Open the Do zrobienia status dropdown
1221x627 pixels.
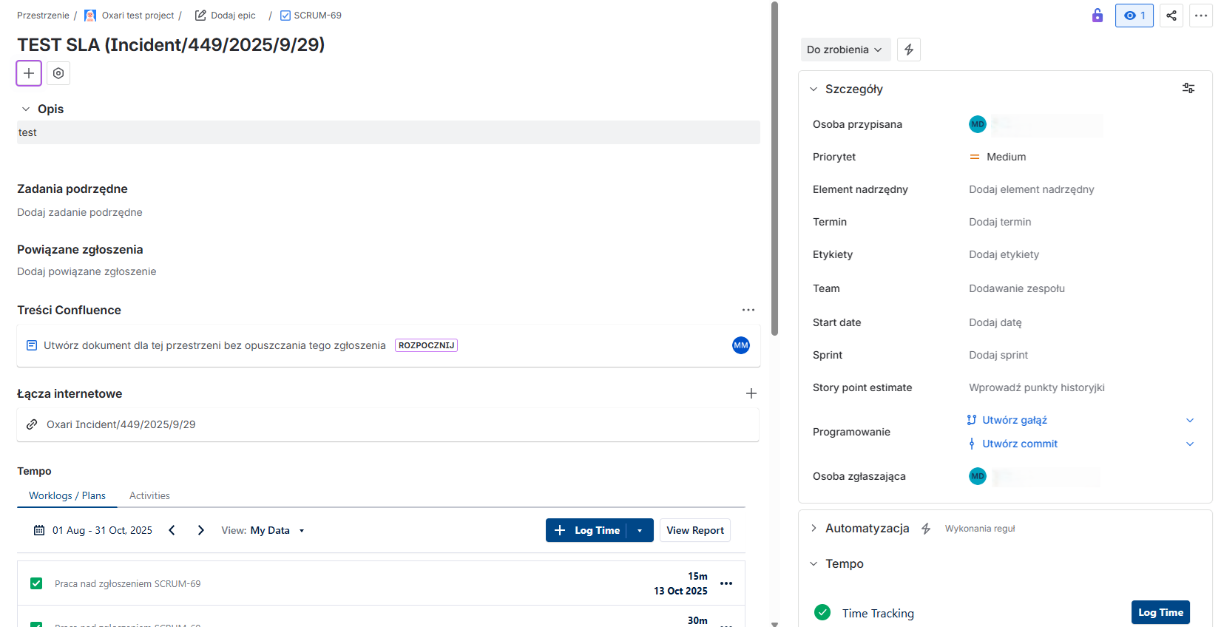click(845, 50)
